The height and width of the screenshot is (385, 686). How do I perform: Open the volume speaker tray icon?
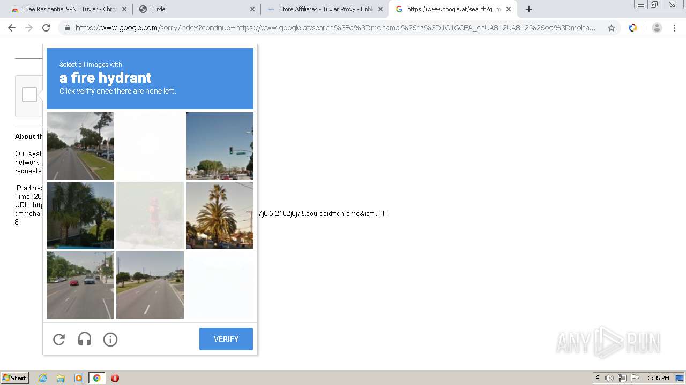[x=609, y=378]
